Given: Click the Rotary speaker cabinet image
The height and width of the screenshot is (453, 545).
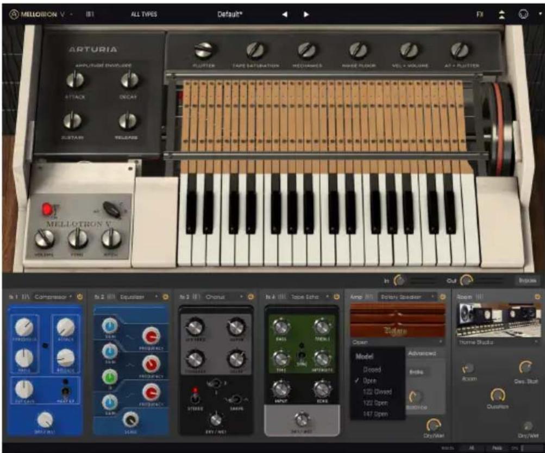Looking at the screenshot, I should pos(398,320).
